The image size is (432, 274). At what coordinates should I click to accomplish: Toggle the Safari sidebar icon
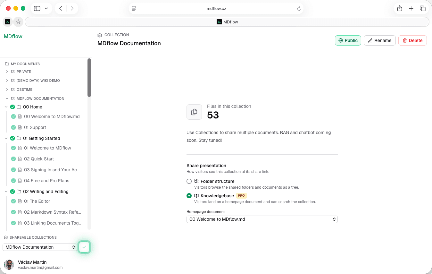pyautogui.click(x=37, y=9)
